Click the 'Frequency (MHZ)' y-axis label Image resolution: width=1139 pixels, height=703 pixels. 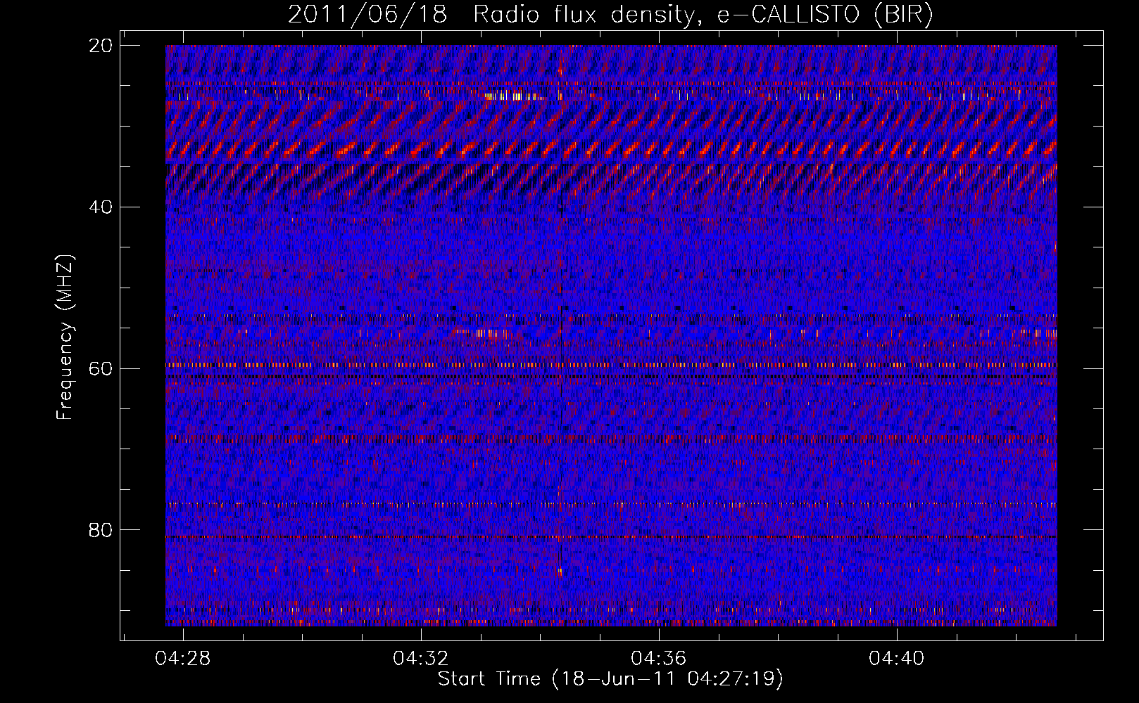pyautogui.click(x=65, y=337)
